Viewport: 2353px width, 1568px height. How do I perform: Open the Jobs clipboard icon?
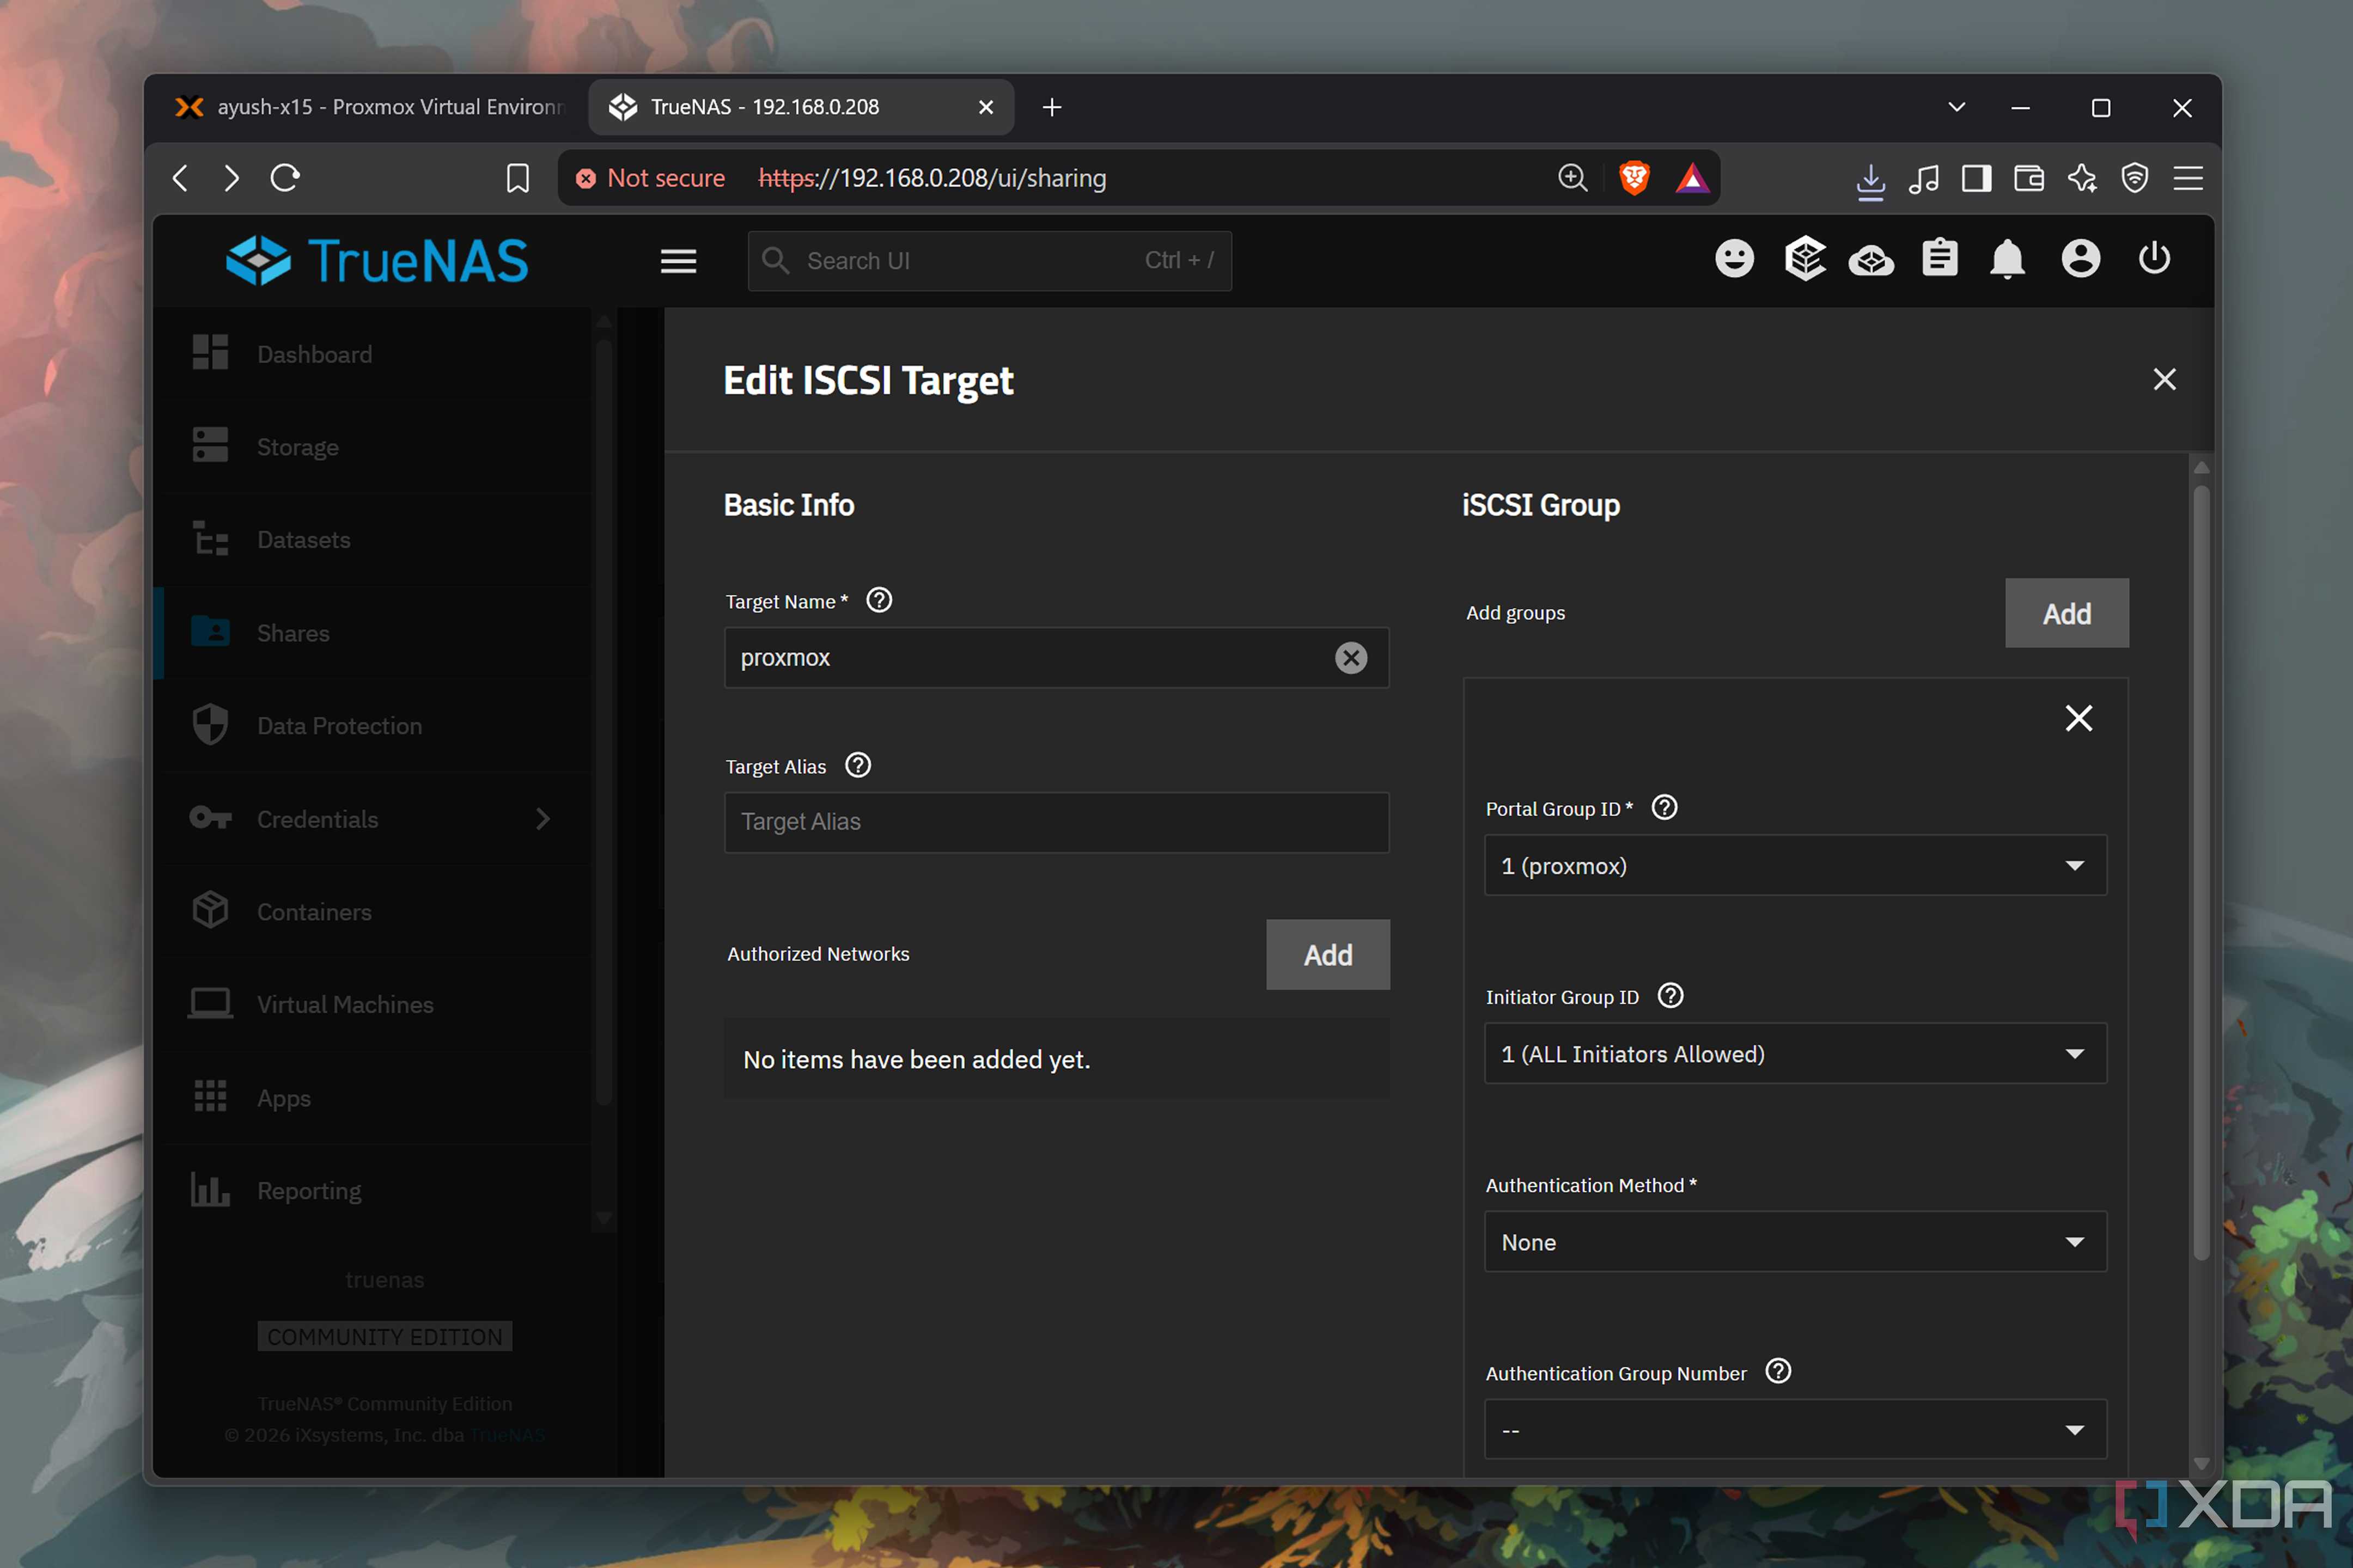pyautogui.click(x=1939, y=258)
